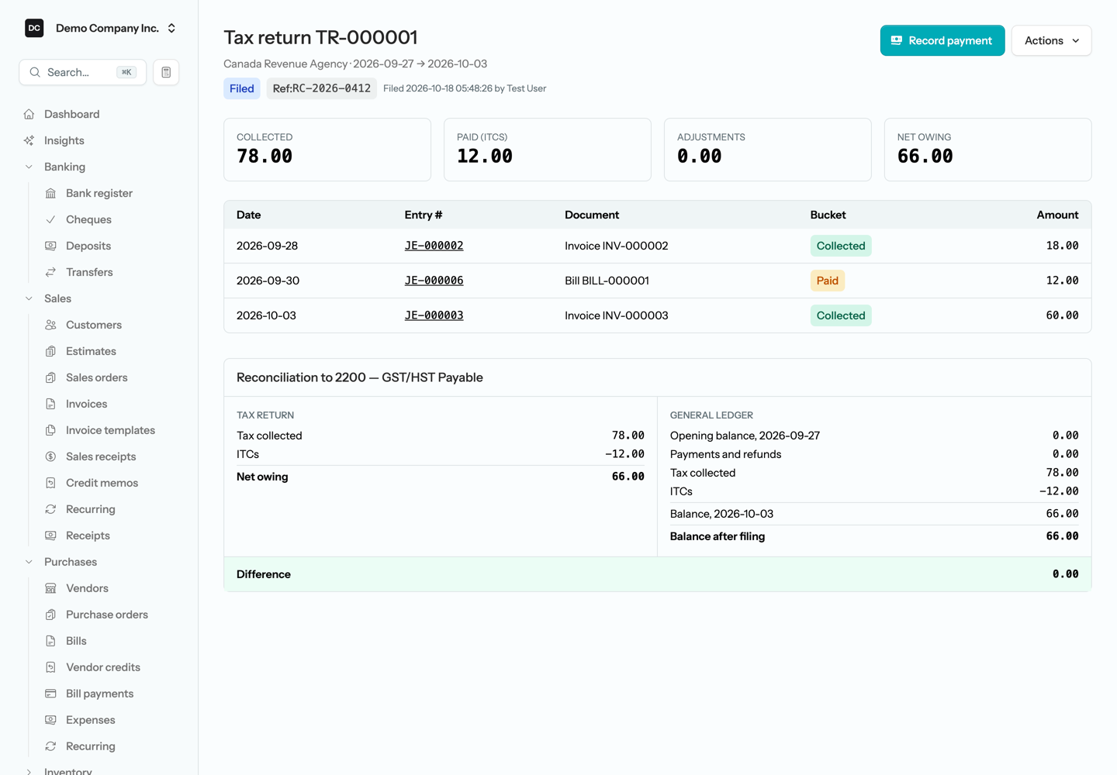Open the Purchase orders page

[x=107, y=615]
